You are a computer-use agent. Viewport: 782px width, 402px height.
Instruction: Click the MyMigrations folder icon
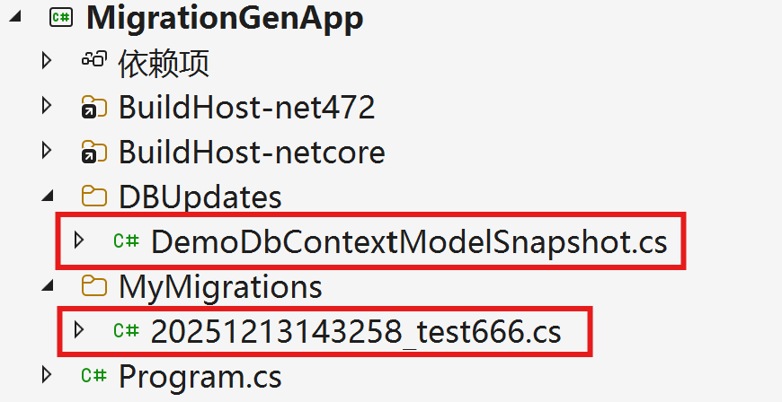93,286
